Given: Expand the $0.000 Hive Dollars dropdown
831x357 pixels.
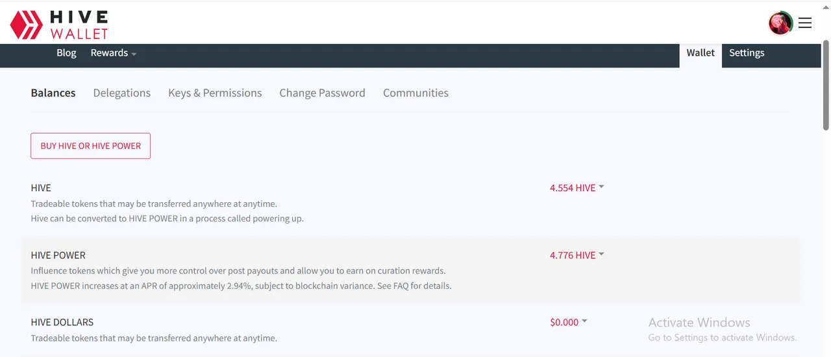Looking at the screenshot, I should (x=569, y=322).
